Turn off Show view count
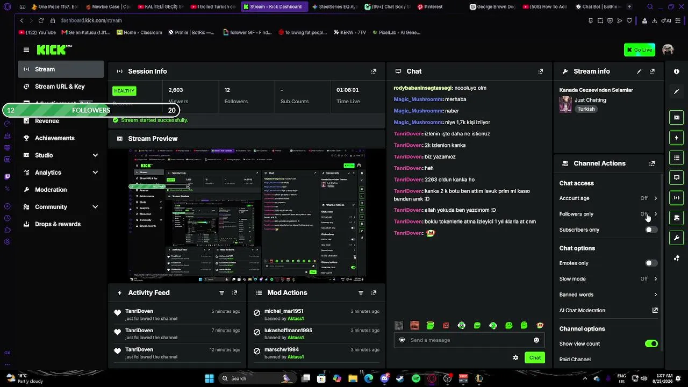Viewport: 688px width, 387px height. click(x=651, y=344)
